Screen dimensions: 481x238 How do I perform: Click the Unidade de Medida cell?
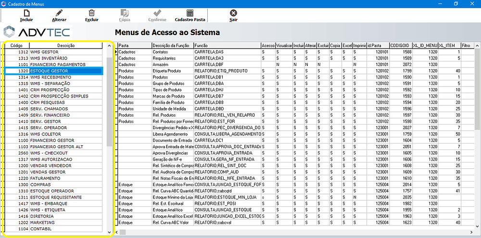click(173, 108)
